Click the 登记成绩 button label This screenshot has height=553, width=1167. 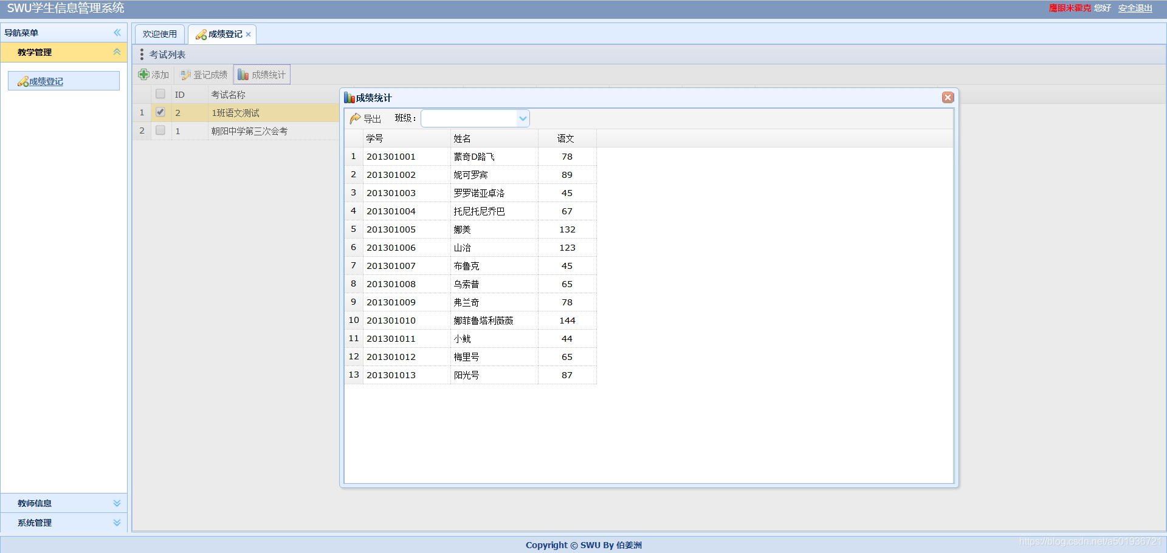tap(210, 75)
